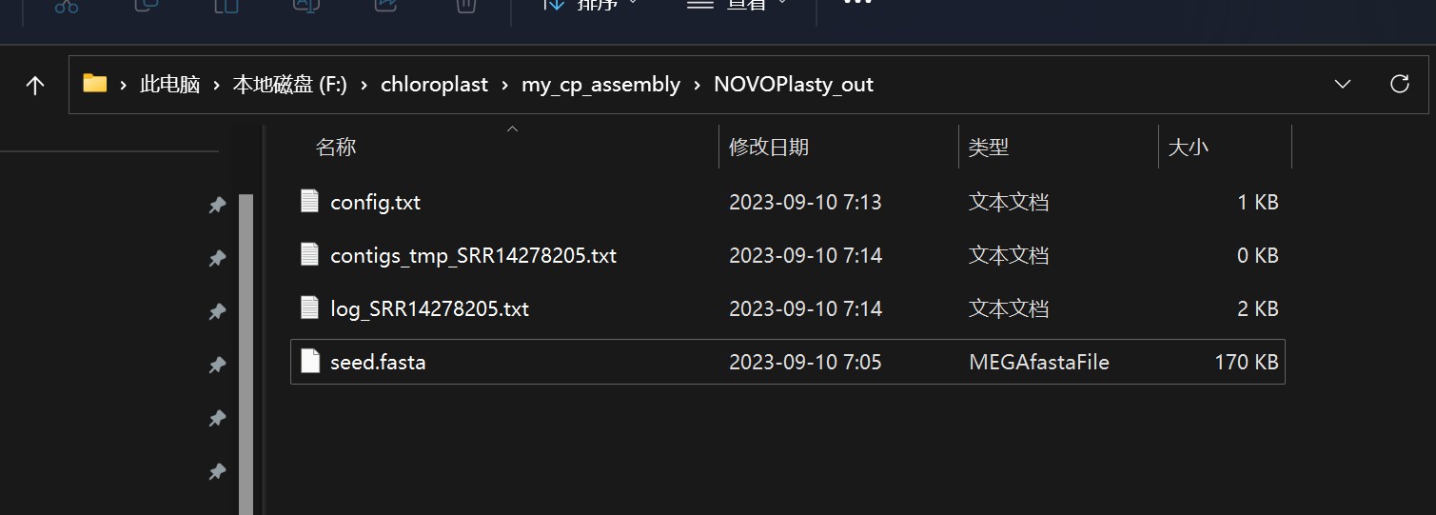Select the log_SRR14278205.txt file
Viewport: 1436px width, 515px height.
[x=788, y=308]
